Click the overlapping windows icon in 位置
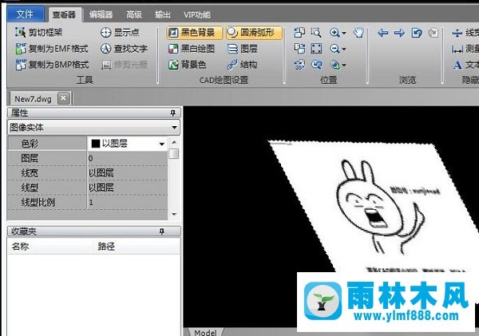 [x=299, y=33]
